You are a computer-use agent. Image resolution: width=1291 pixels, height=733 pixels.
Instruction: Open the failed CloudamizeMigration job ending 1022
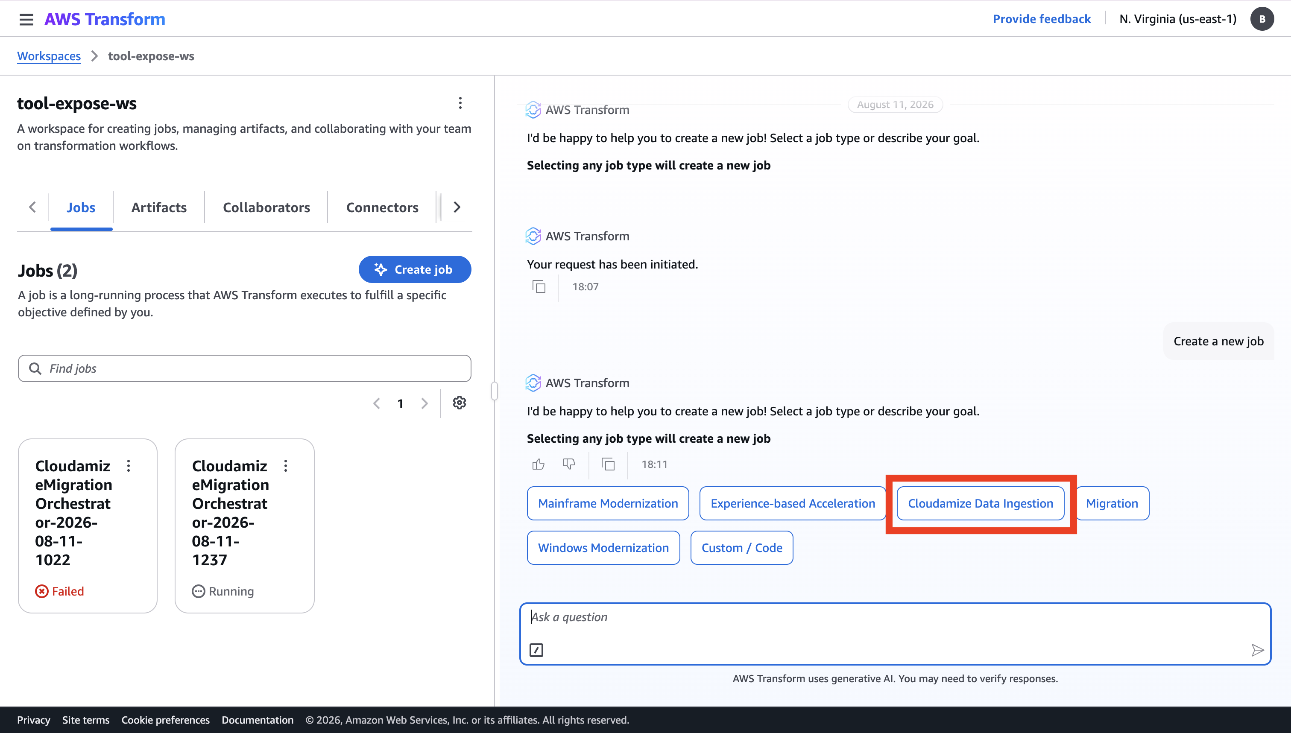[73, 512]
